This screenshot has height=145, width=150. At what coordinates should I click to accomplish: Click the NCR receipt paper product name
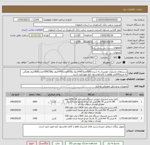pyautogui.click(x=91, y=110)
